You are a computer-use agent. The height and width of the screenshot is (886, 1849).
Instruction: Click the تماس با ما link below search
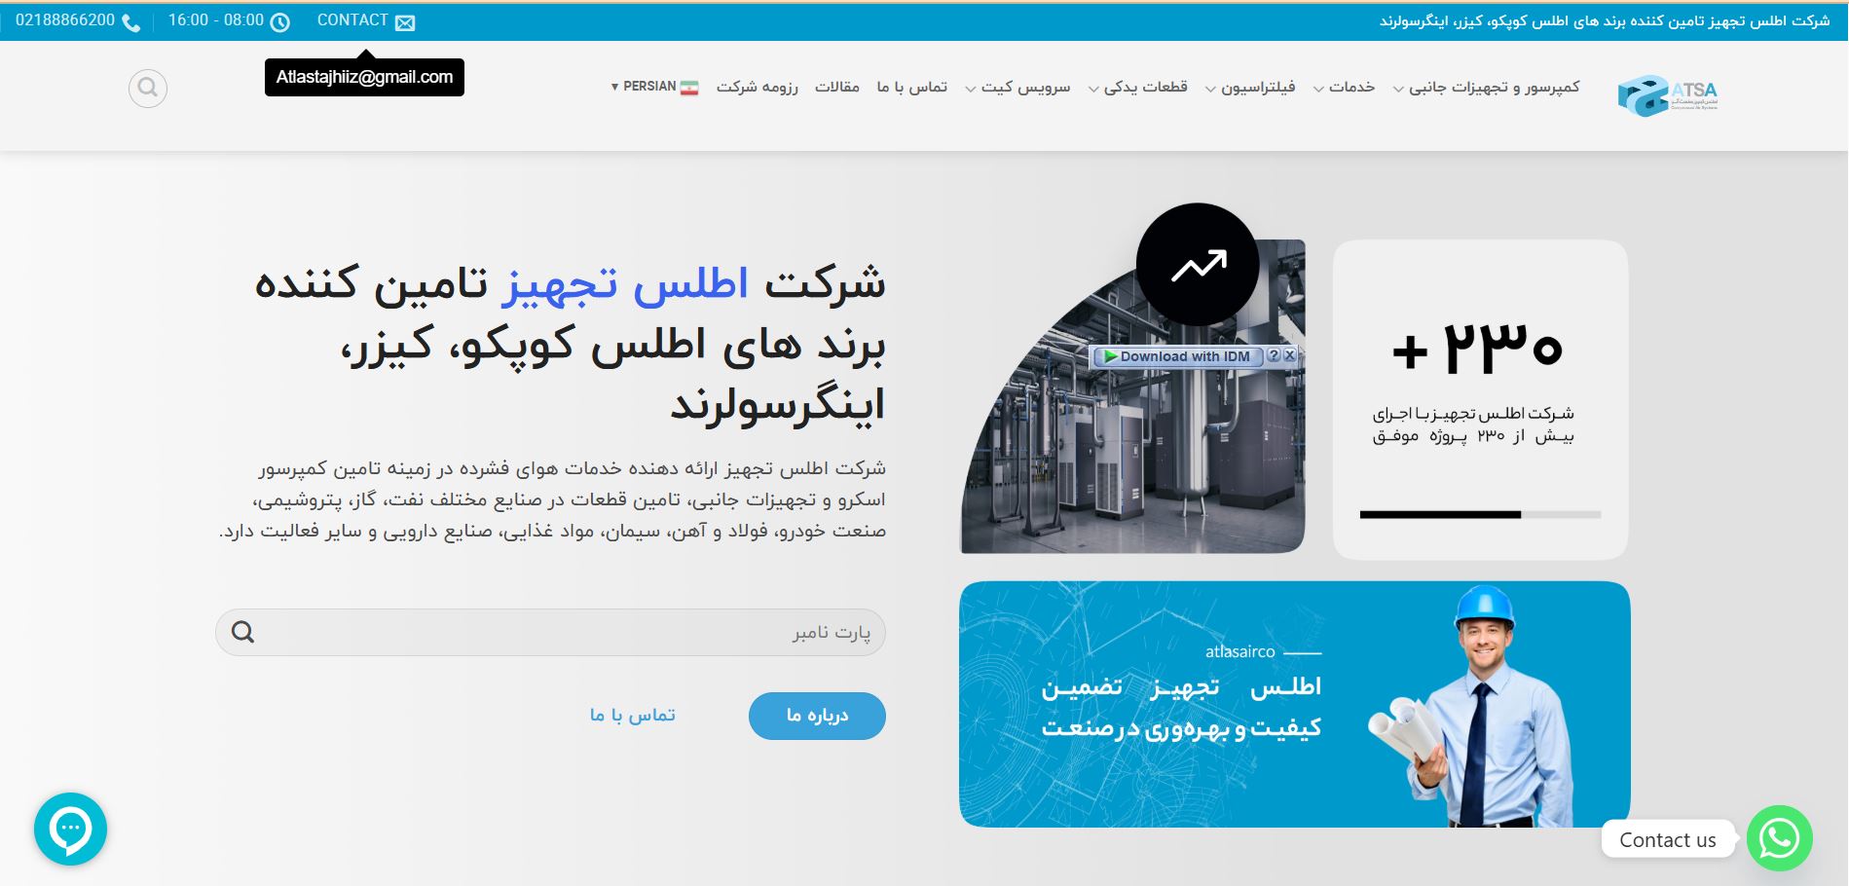coord(633,716)
